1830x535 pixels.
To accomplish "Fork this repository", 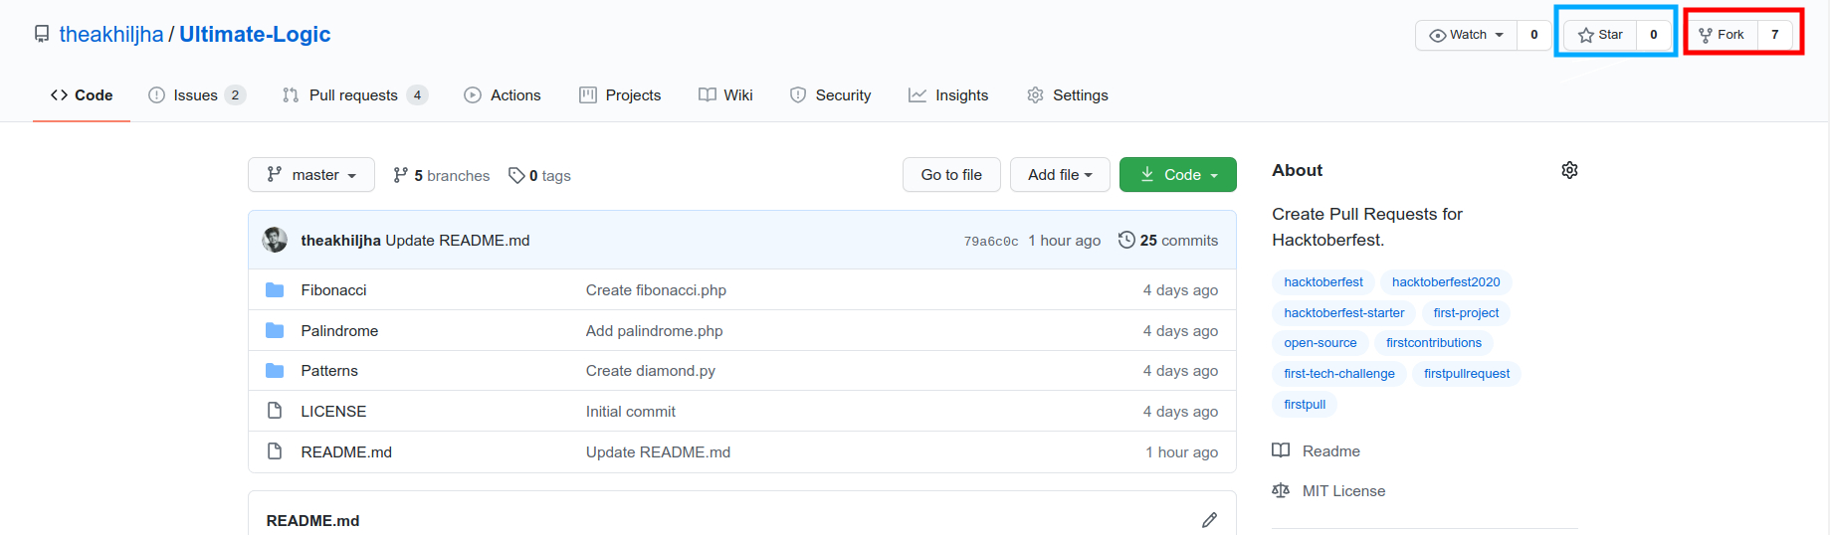I will [1722, 35].
